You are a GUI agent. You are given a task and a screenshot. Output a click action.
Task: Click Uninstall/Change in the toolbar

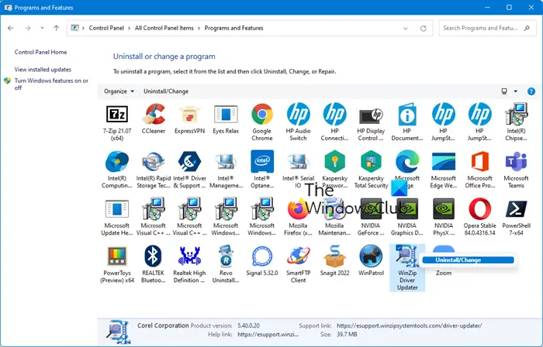tap(166, 91)
